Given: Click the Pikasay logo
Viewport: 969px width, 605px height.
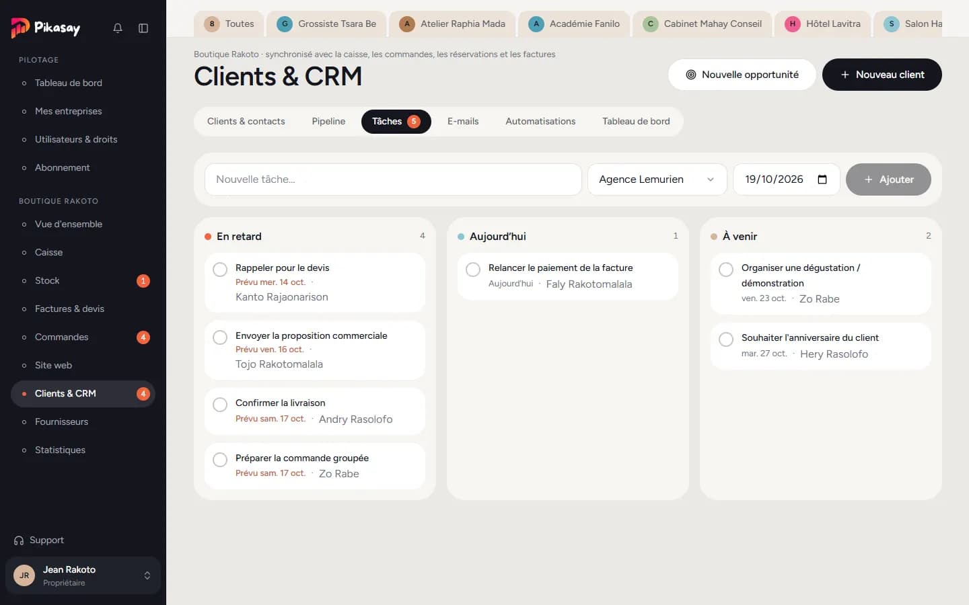Looking at the screenshot, I should click(46, 28).
